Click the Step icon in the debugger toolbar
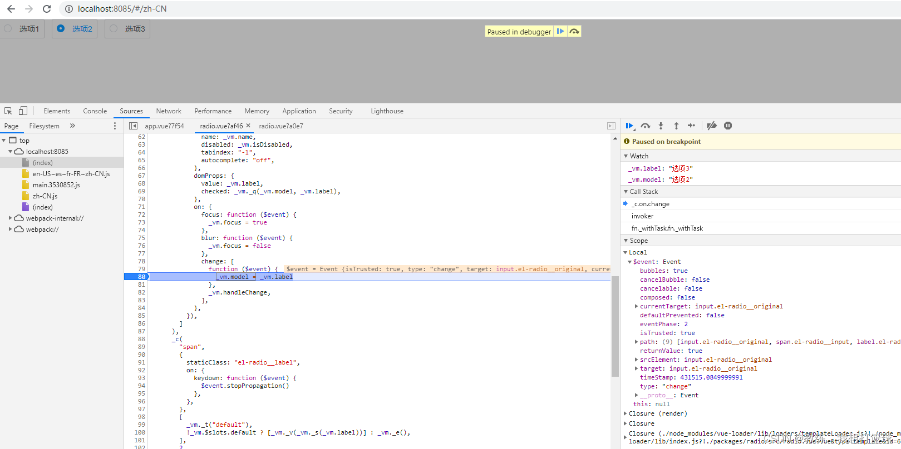 [691, 126]
